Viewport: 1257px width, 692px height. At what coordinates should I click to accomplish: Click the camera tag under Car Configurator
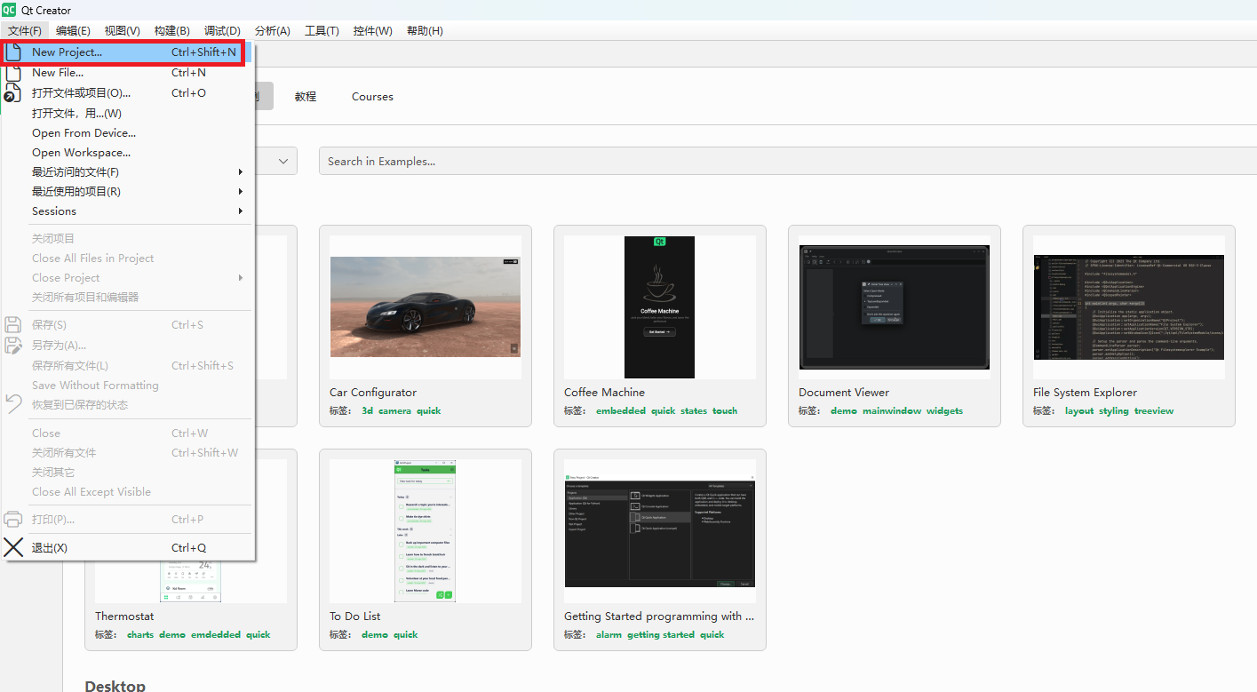pos(395,411)
